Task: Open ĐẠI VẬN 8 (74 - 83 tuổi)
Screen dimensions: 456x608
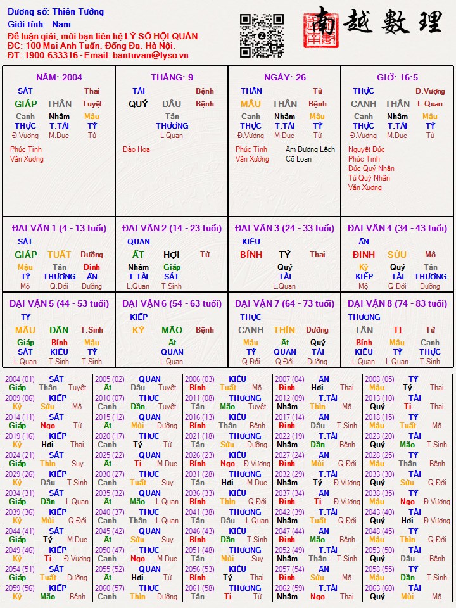Action: tap(397, 303)
